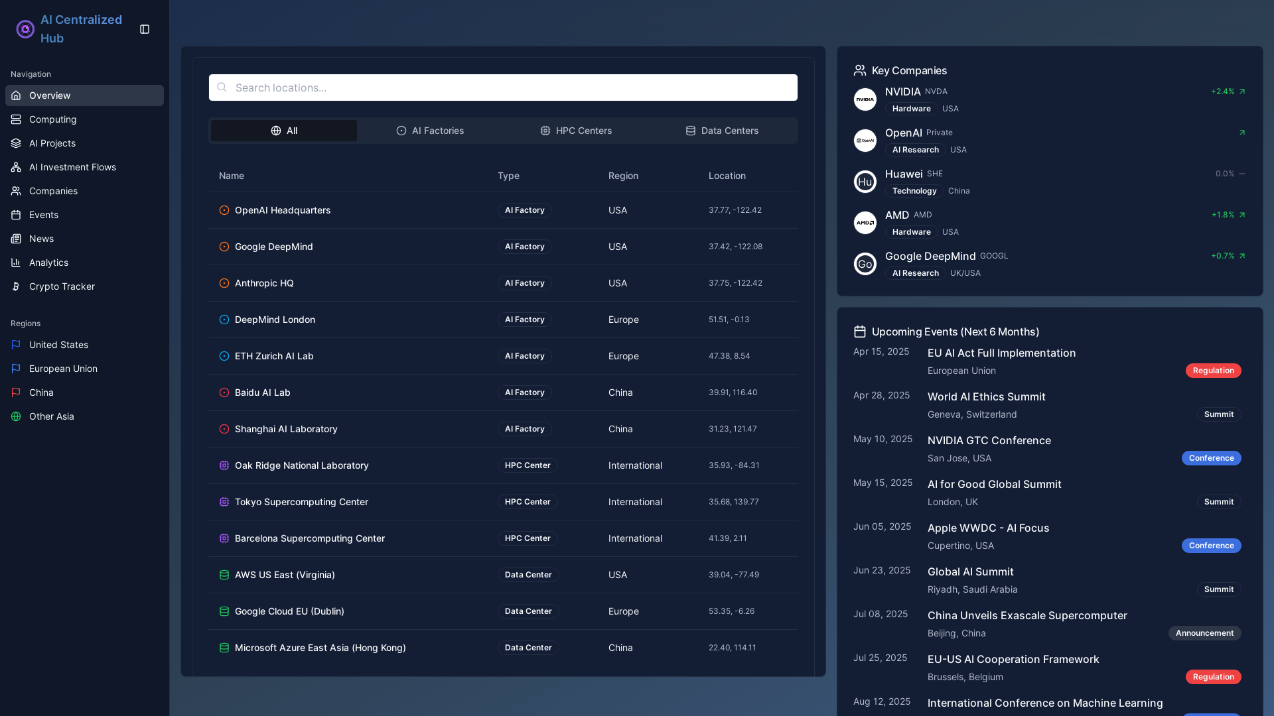
Task: Click AMD's +1.8% trend arrow
Action: pyautogui.click(x=1242, y=215)
